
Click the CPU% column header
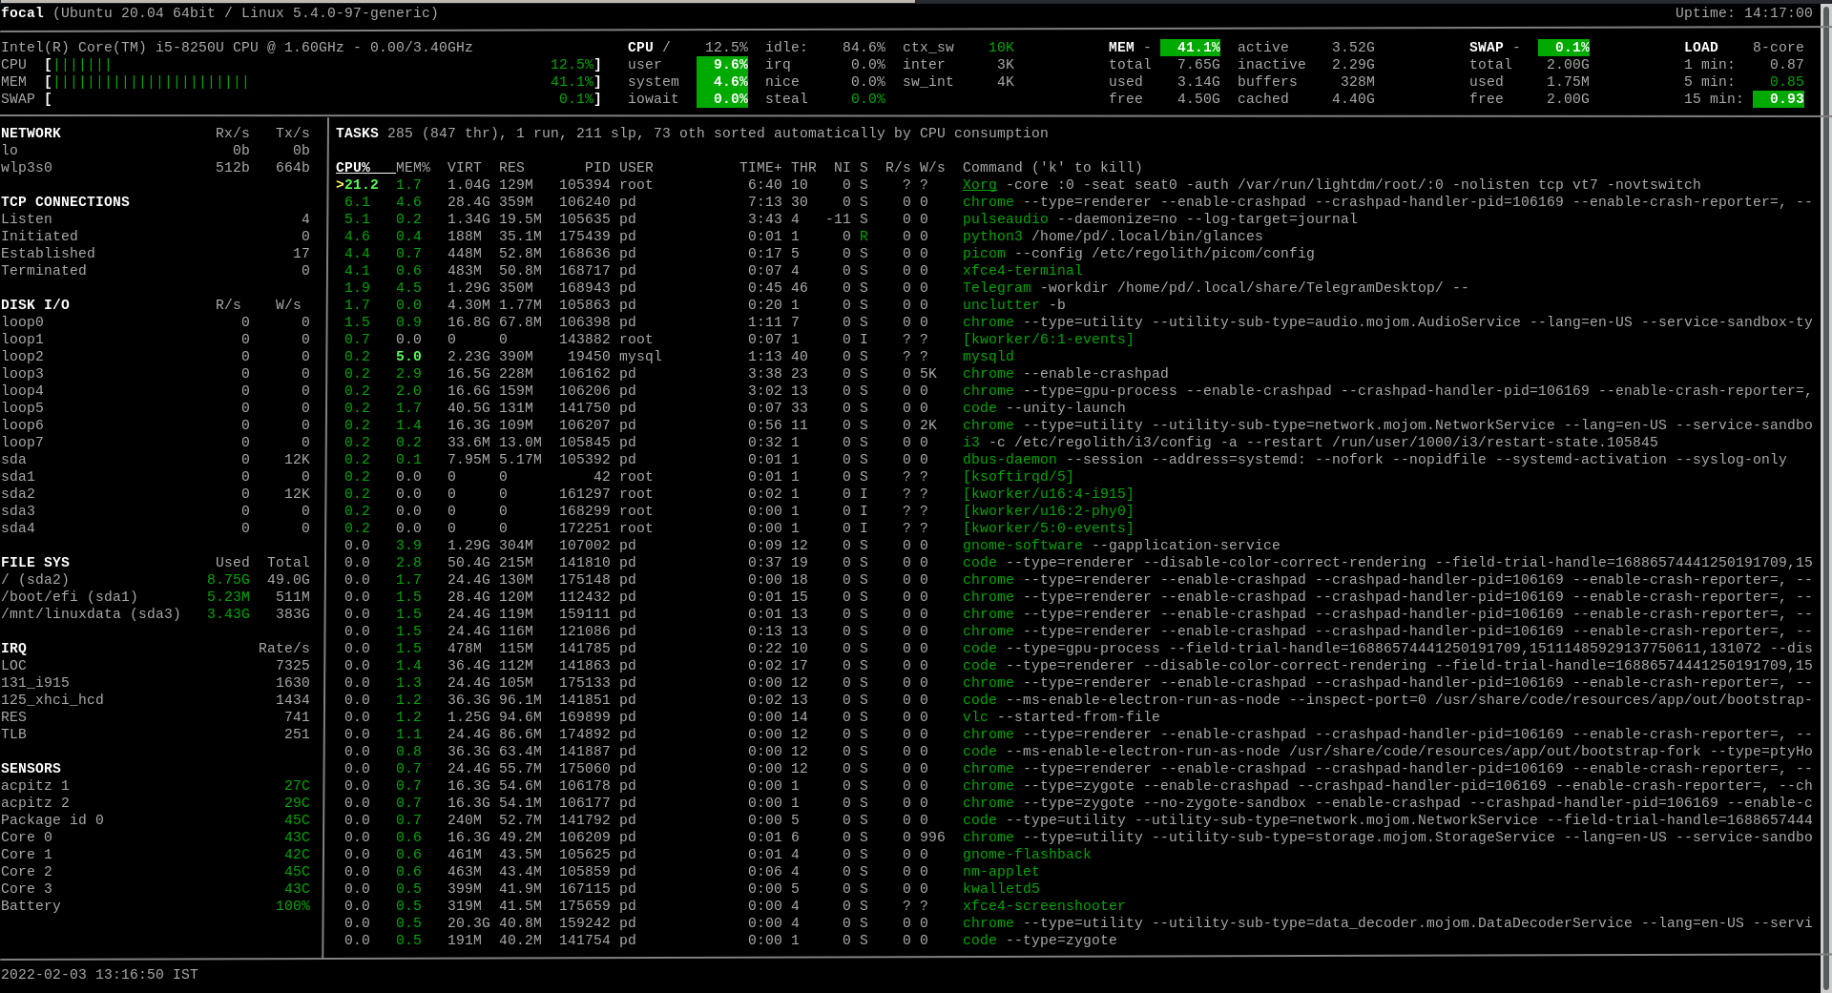tap(352, 168)
